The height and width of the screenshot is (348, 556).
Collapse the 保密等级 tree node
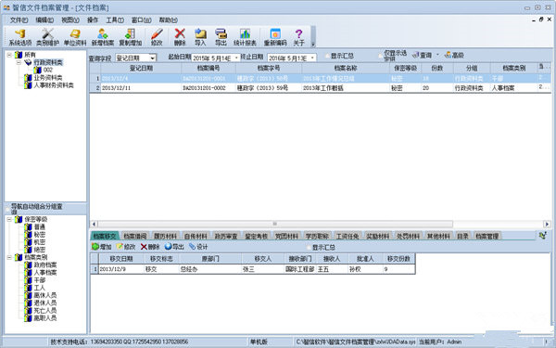9,219
